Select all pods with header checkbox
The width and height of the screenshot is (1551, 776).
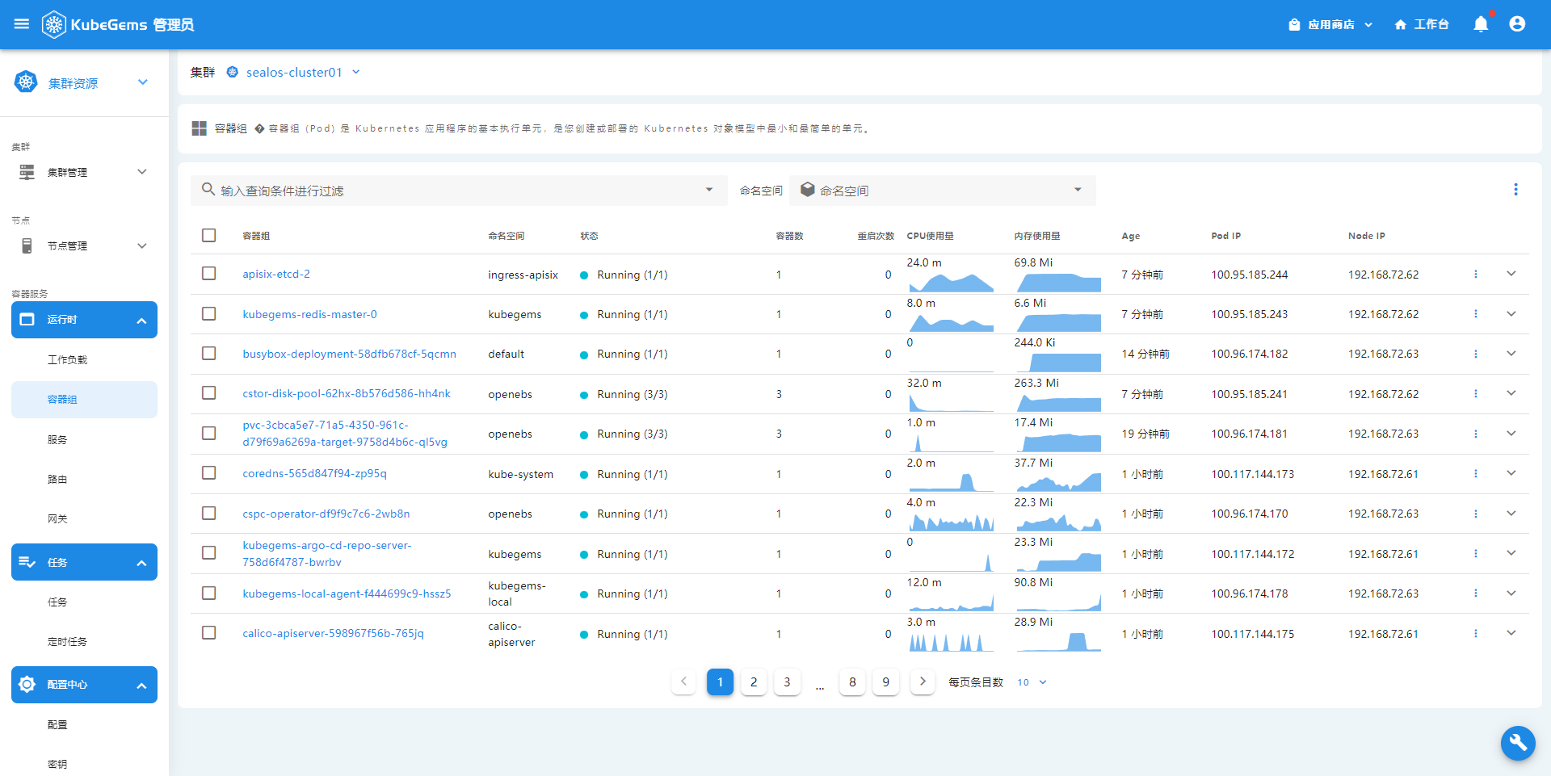pos(209,235)
